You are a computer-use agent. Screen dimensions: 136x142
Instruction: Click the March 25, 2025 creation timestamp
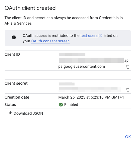click(x=91, y=97)
